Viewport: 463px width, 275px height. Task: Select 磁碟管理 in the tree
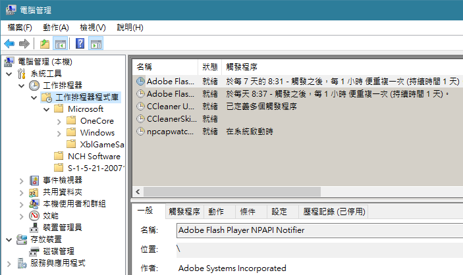pos(59,251)
